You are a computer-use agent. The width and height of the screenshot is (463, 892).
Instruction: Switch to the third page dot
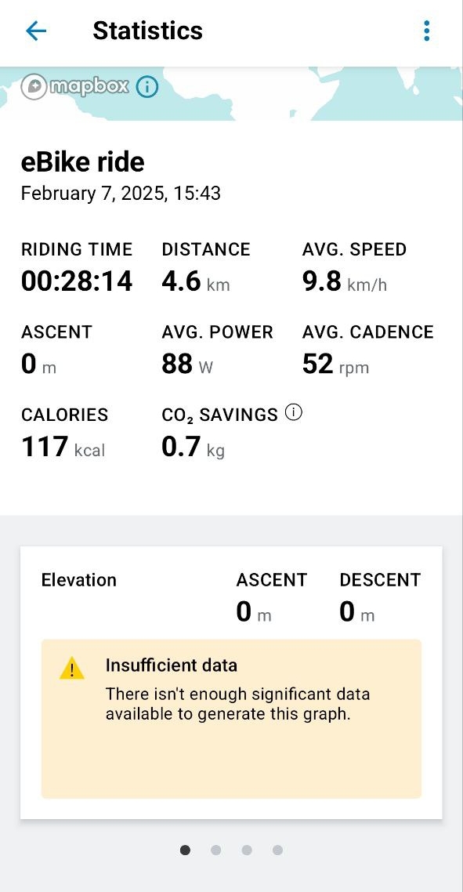246,850
